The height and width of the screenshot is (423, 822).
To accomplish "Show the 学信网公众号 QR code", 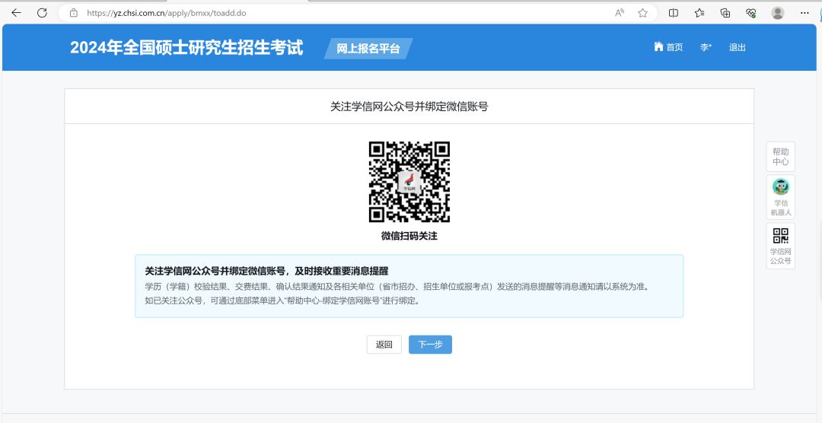I will click(x=780, y=245).
